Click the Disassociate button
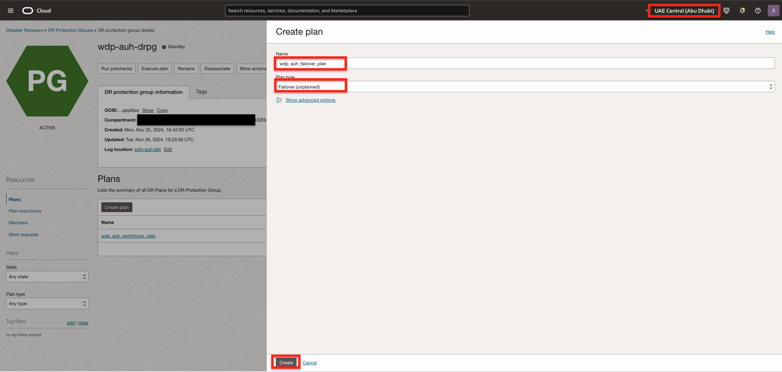 pyautogui.click(x=217, y=69)
